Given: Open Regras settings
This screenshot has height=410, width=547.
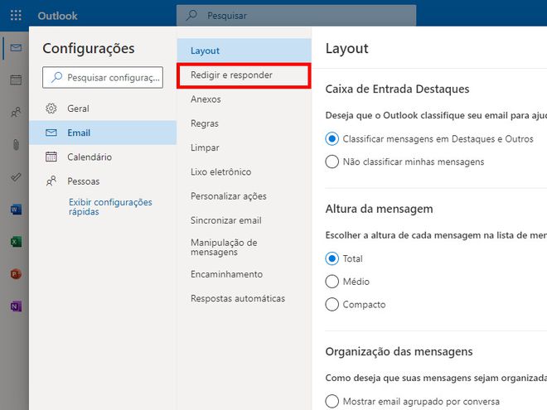Looking at the screenshot, I should [244, 123].
